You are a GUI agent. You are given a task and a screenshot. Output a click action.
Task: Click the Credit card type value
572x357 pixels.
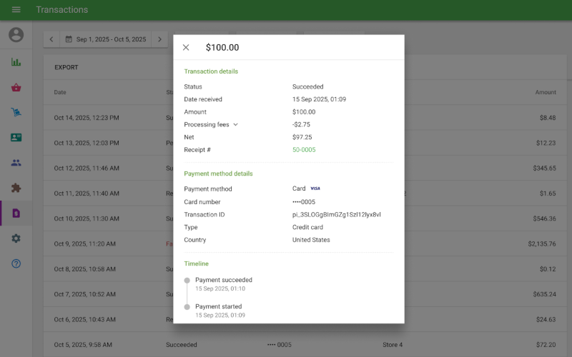point(307,227)
